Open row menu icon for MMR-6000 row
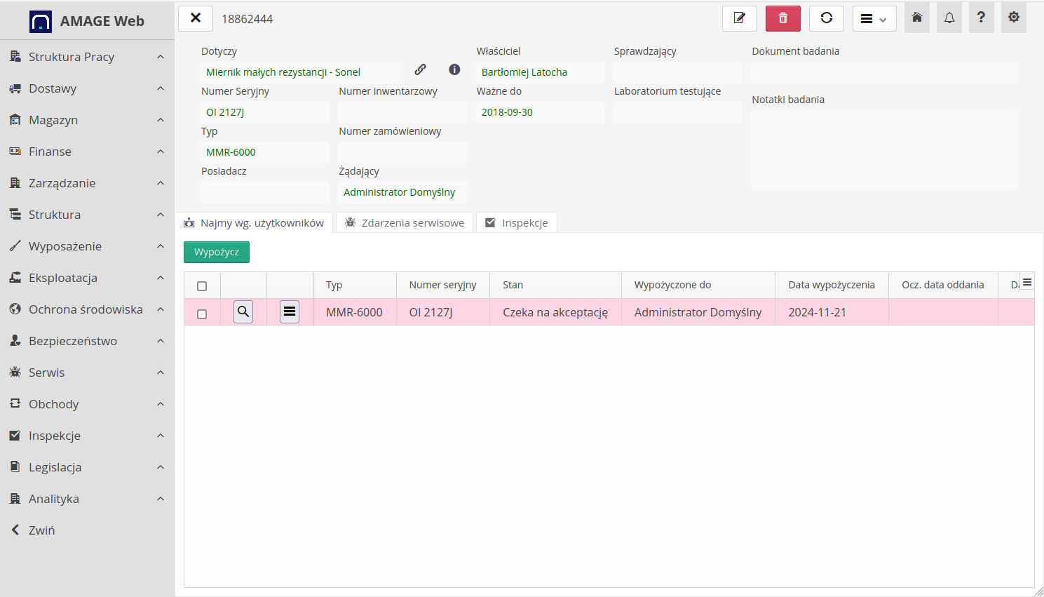The width and height of the screenshot is (1044, 597). [x=290, y=311]
